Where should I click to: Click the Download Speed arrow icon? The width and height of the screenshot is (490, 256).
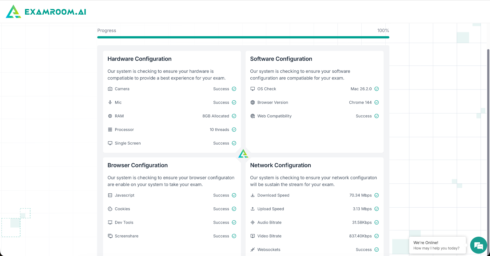click(252, 195)
